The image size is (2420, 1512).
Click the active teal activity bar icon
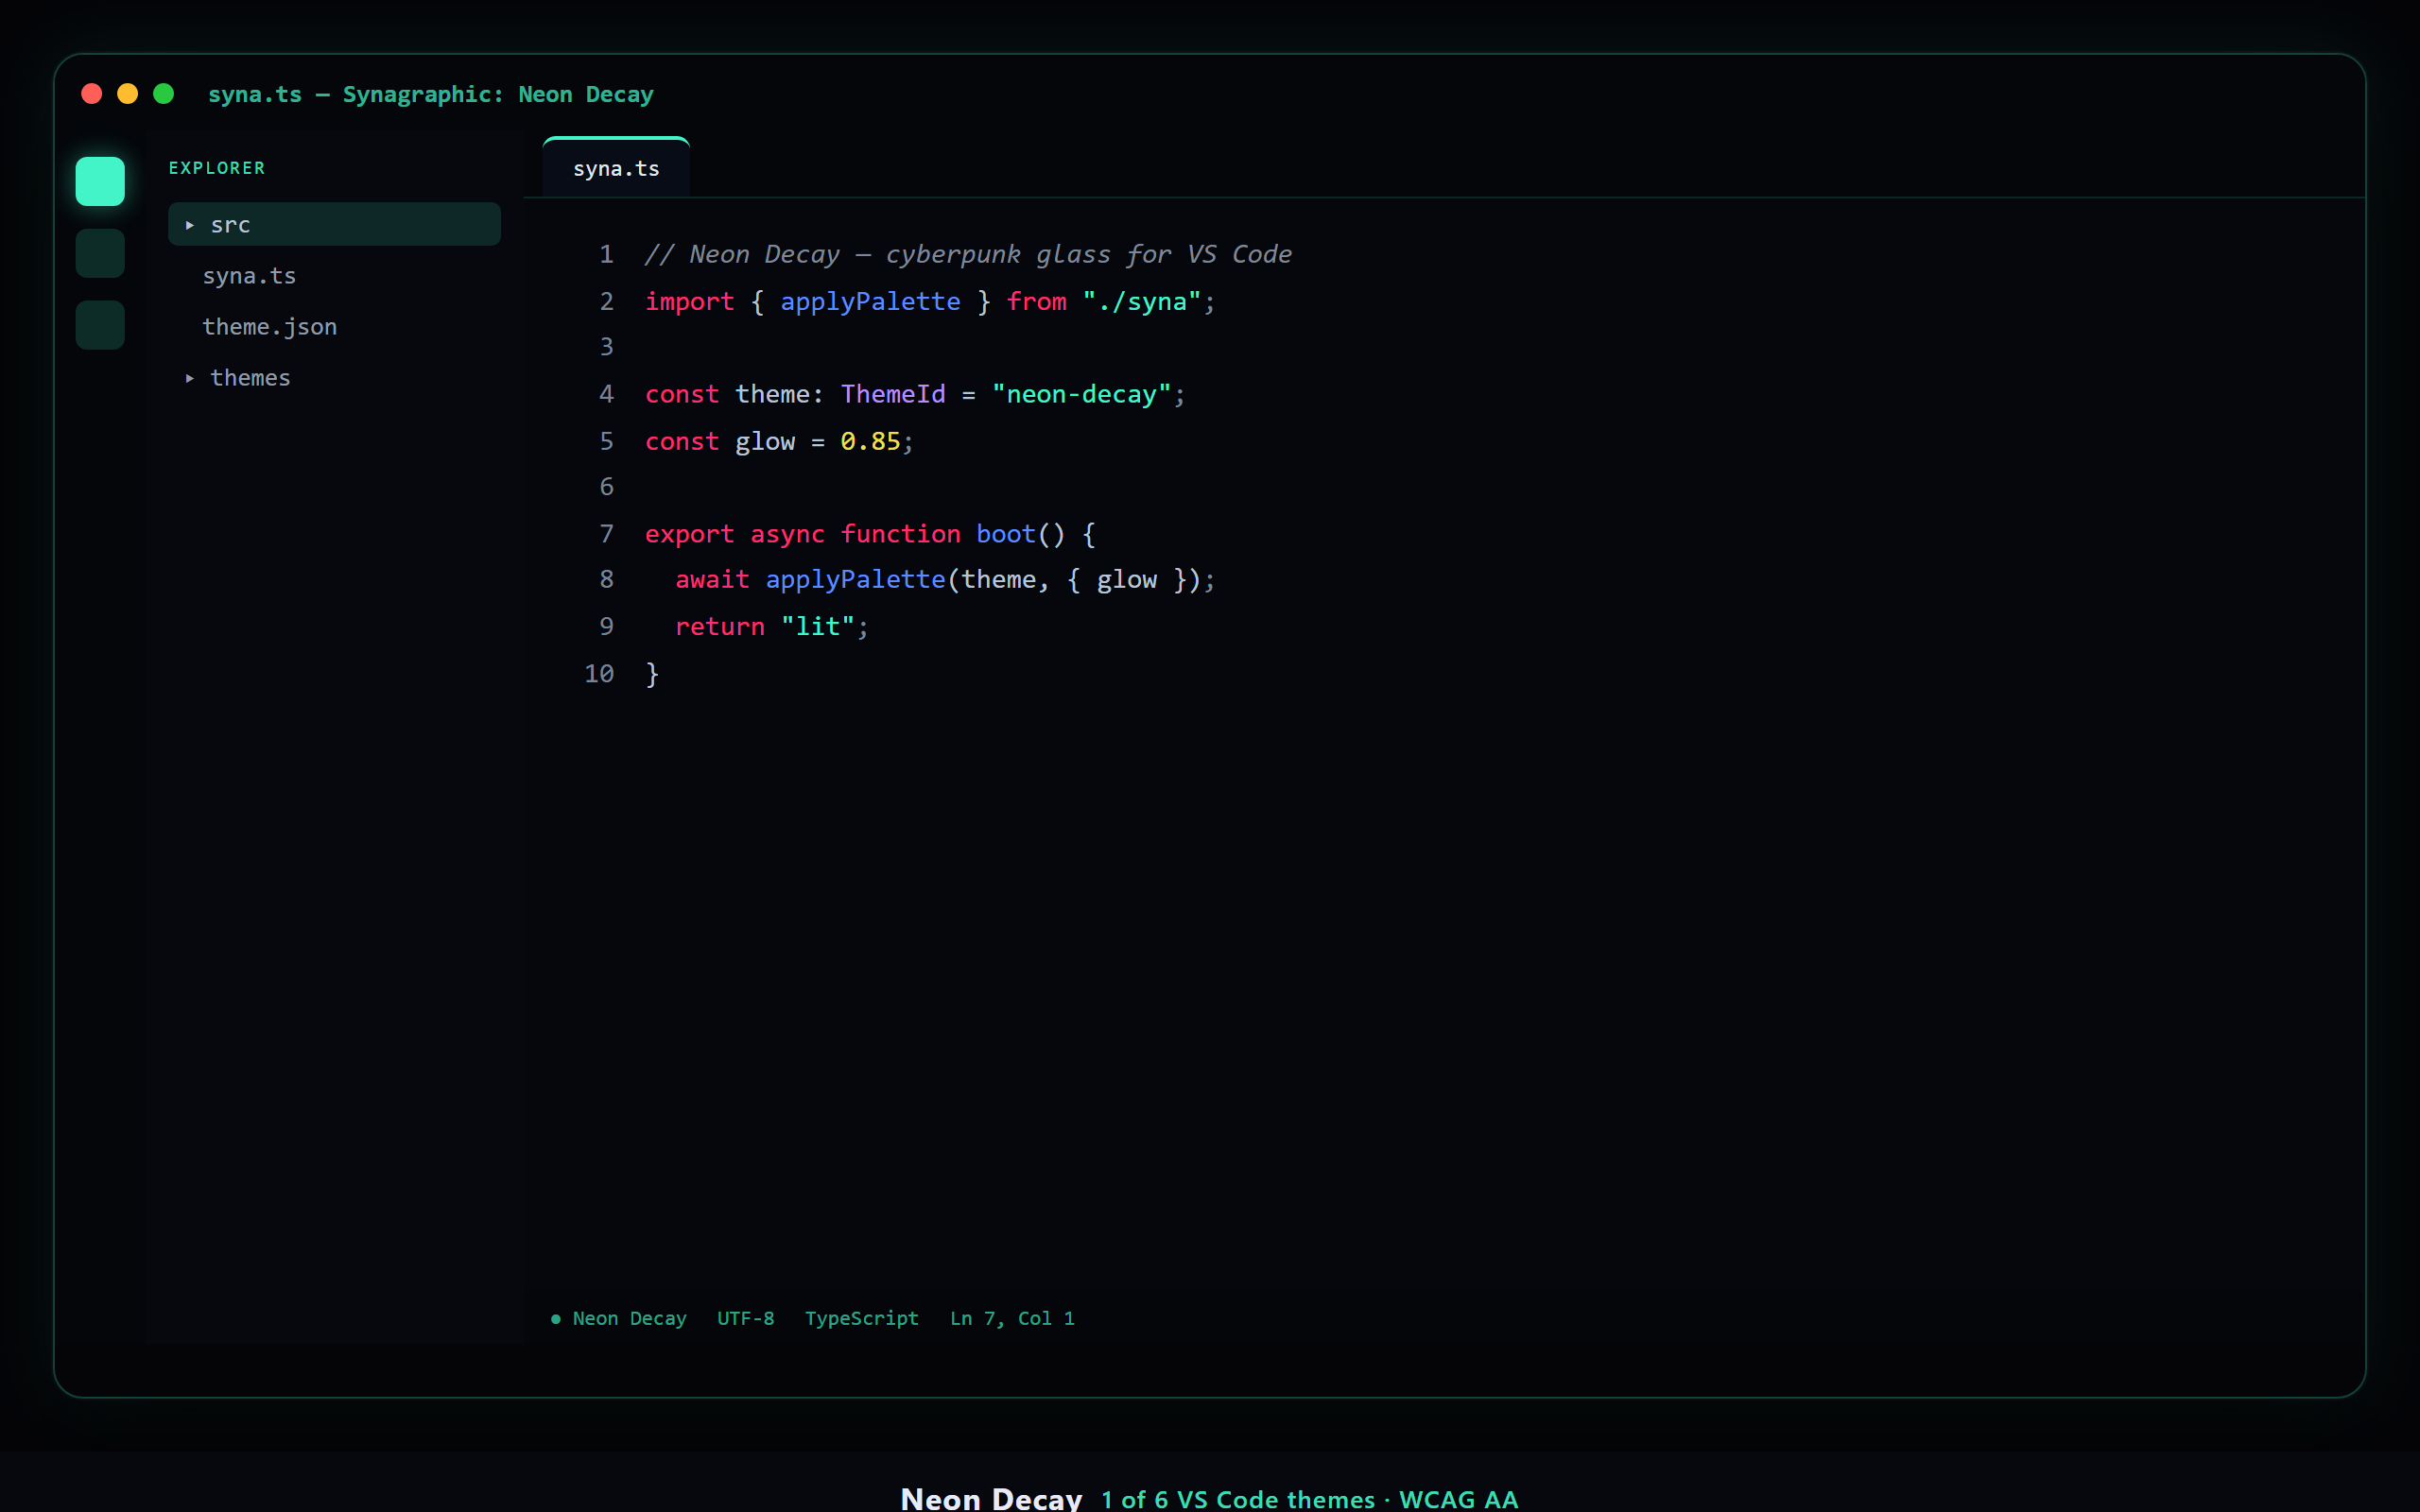[x=100, y=181]
